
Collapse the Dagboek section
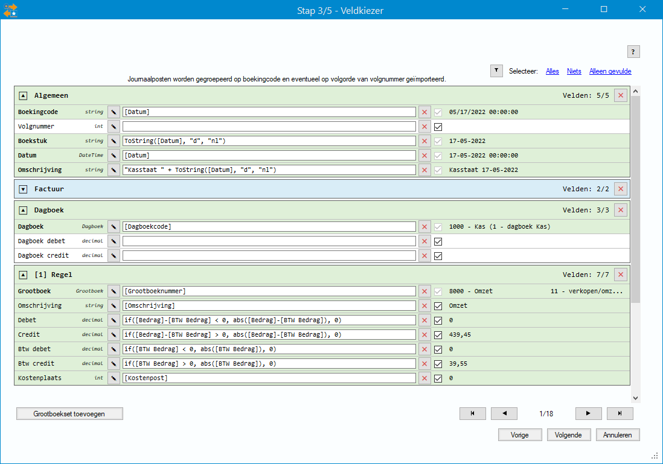coord(24,211)
